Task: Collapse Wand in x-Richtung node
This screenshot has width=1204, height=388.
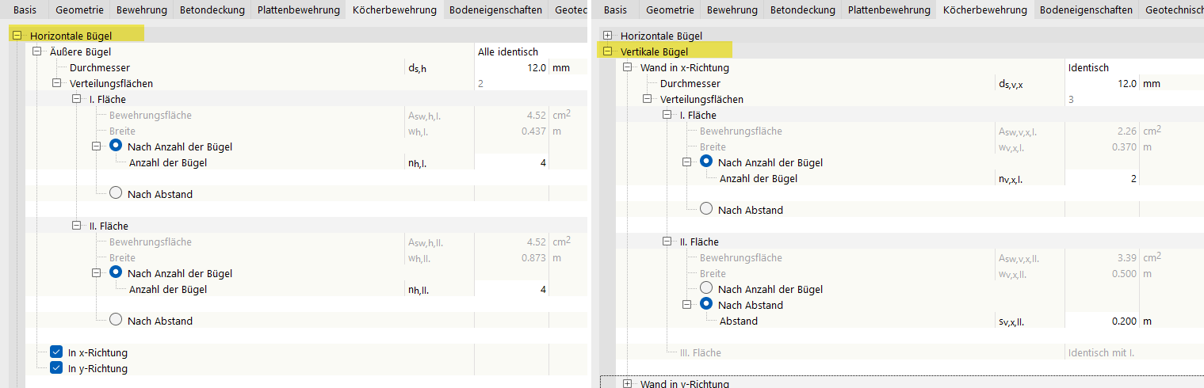Action: pos(628,67)
